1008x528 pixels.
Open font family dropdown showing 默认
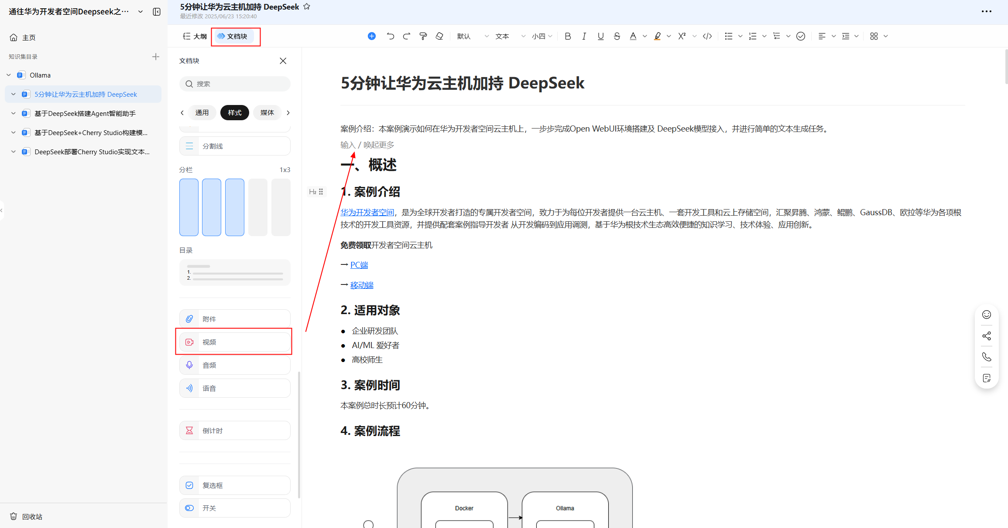coord(473,36)
